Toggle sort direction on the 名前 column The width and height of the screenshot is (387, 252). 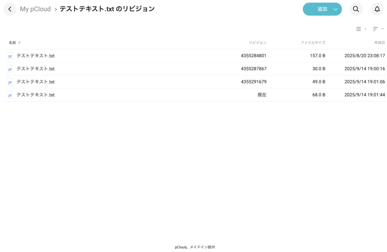tap(12, 43)
